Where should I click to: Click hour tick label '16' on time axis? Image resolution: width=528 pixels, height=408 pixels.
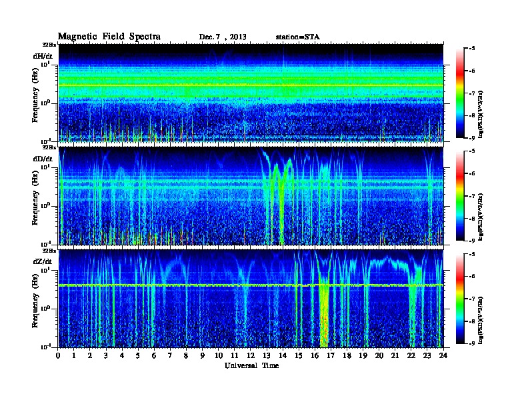(315, 355)
